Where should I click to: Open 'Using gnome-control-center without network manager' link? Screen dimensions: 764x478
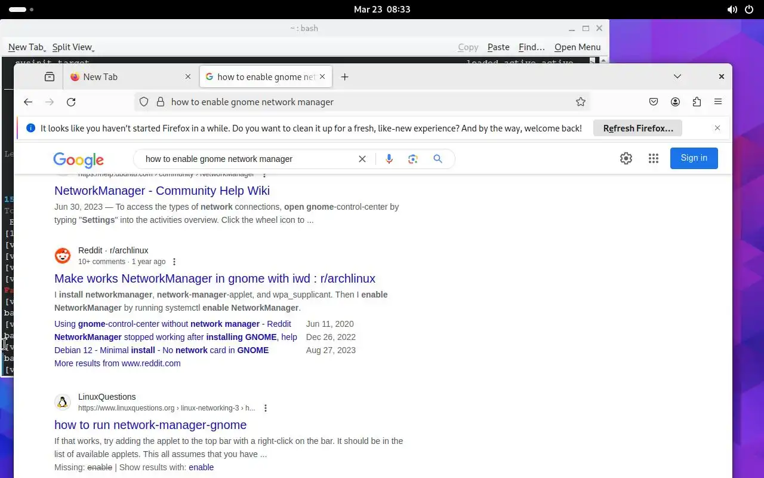coord(172,324)
